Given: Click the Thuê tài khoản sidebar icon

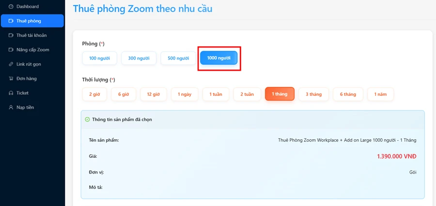Looking at the screenshot, I should (11, 35).
